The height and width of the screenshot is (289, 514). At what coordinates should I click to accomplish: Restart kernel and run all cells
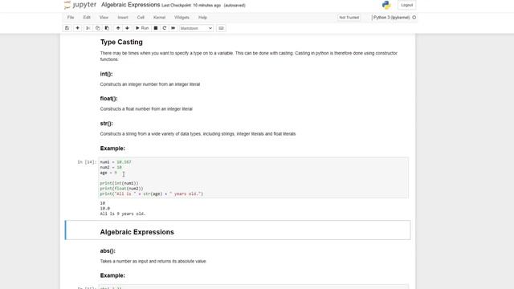click(x=173, y=28)
